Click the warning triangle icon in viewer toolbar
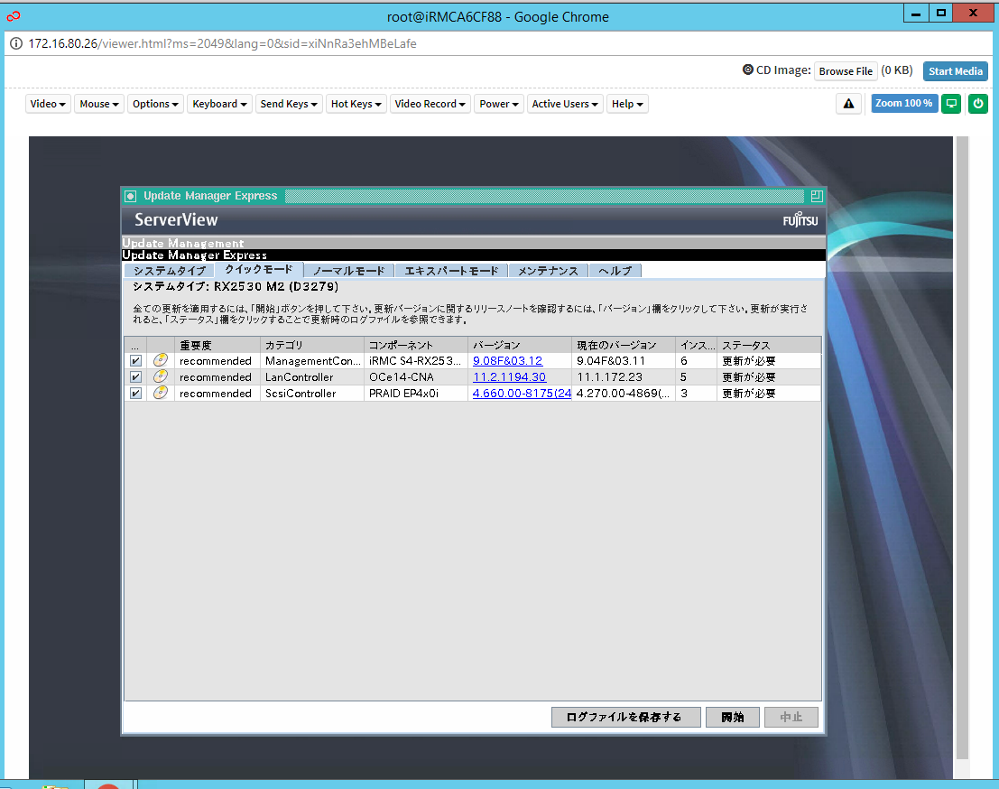999x789 pixels. tap(848, 103)
